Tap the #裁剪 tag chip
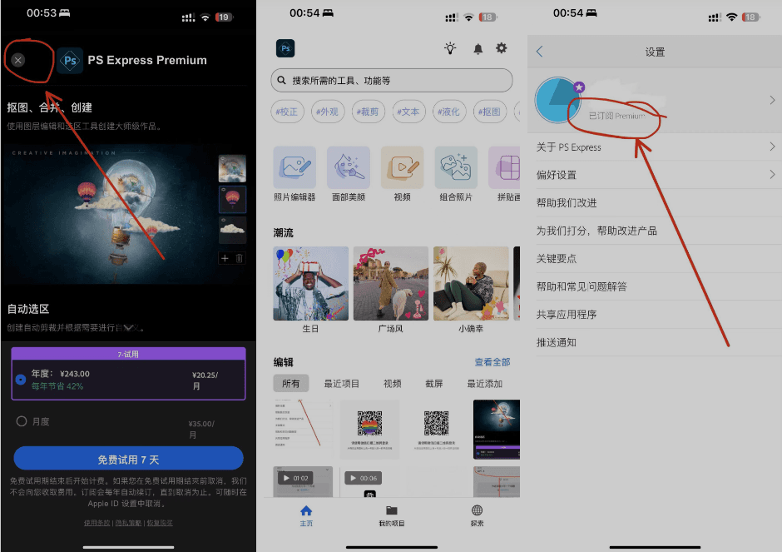The width and height of the screenshot is (782, 552). click(368, 112)
